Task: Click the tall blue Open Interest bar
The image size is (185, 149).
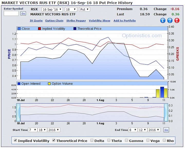Action: click(x=162, y=92)
